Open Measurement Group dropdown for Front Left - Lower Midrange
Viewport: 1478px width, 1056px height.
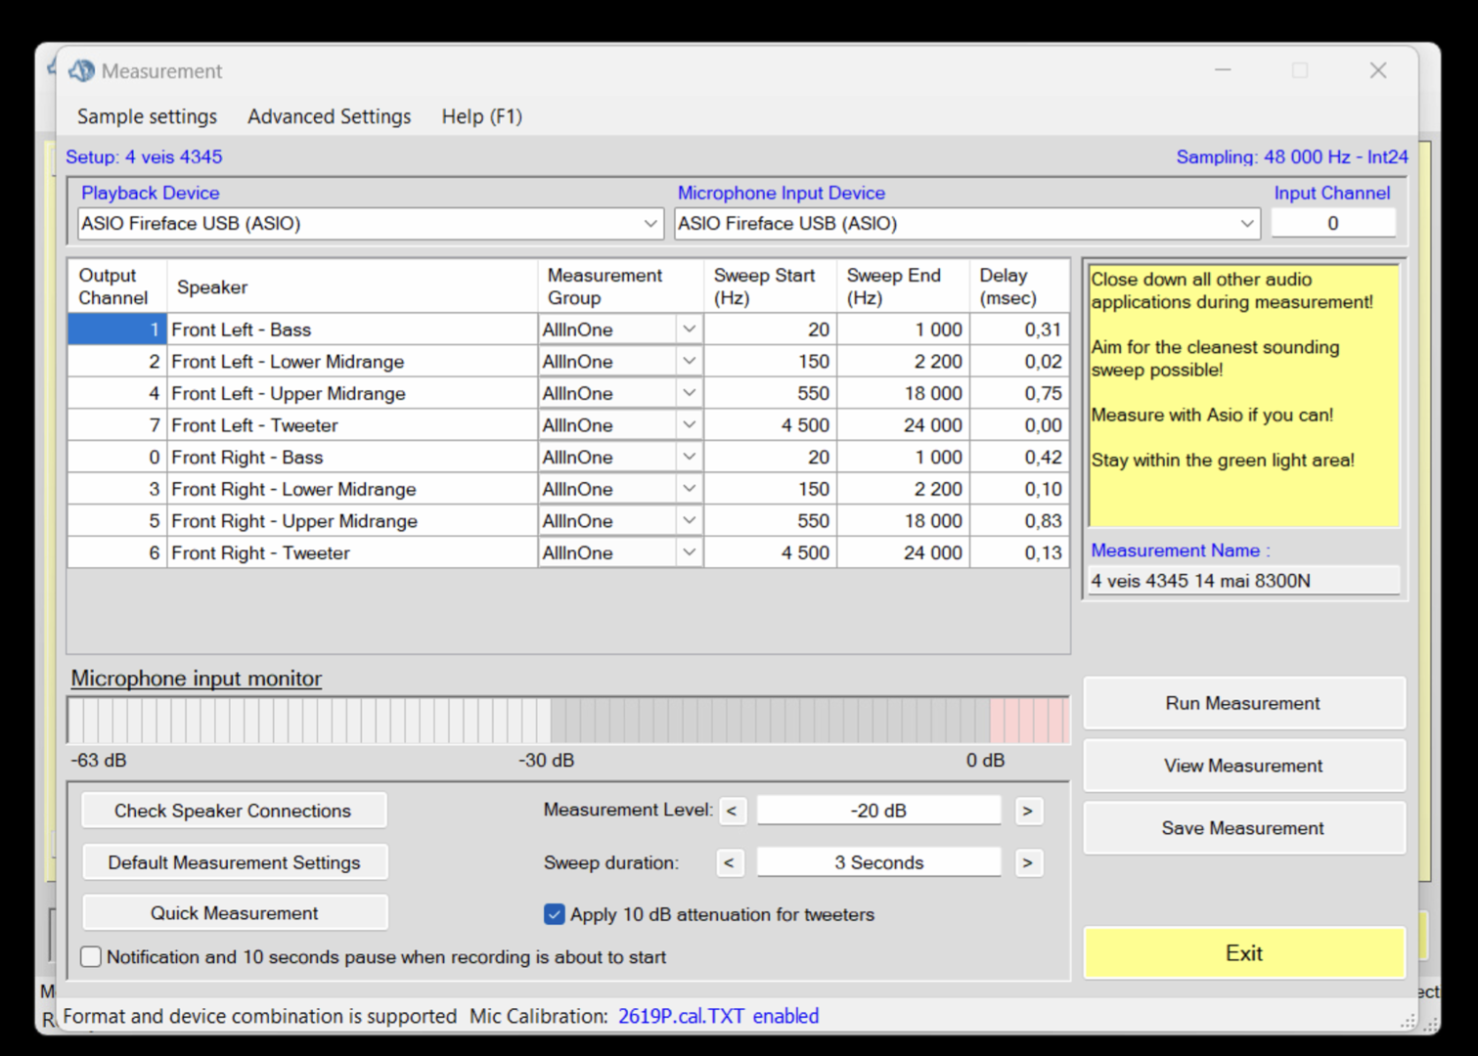(x=689, y=362)
